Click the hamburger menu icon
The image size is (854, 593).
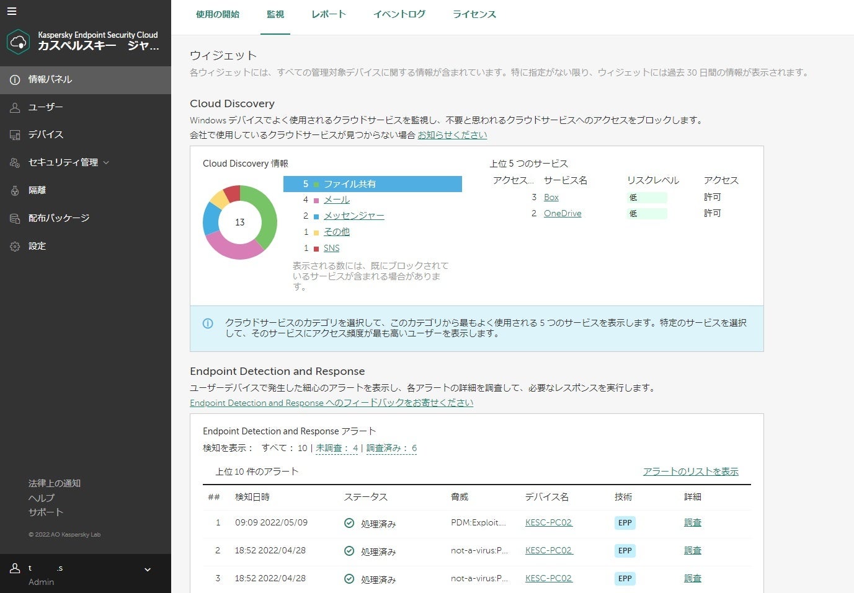[12, 11]
